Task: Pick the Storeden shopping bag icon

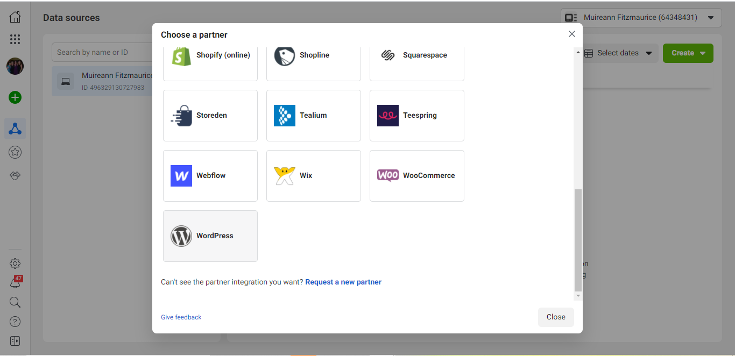Action: click(181, 116)
